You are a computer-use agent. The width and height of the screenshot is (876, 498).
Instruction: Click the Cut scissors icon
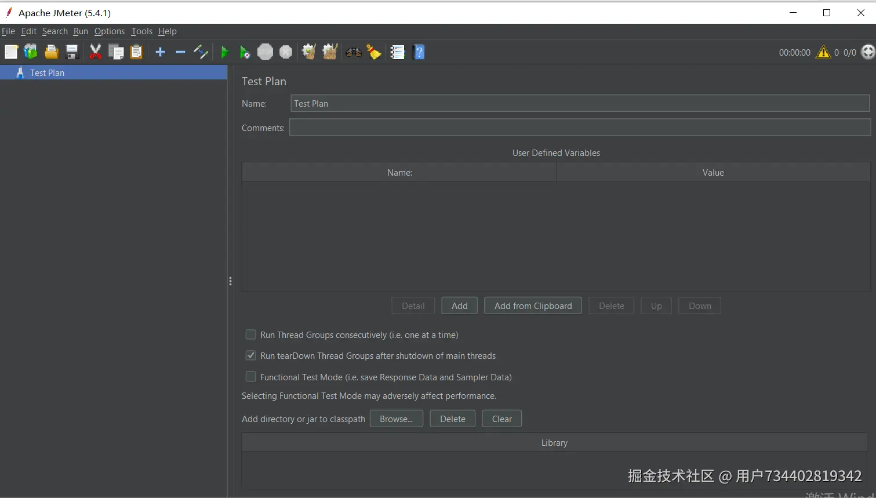point(95,52)
